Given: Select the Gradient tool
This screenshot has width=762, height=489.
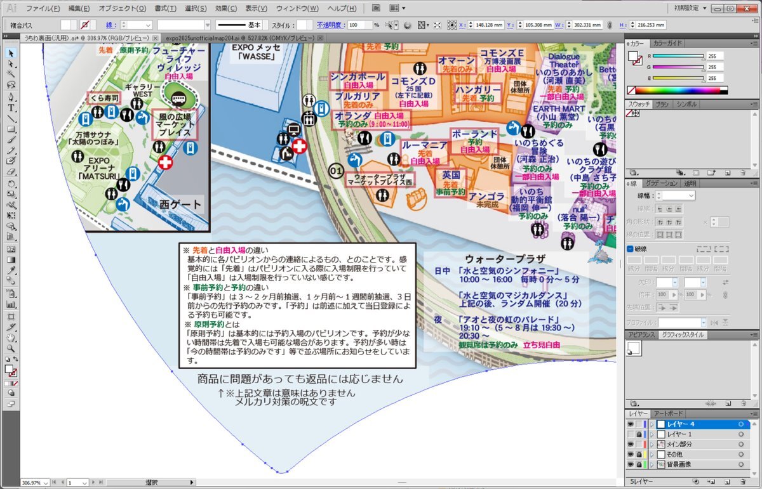Looking at the screenshot, I should click(11, 260).
